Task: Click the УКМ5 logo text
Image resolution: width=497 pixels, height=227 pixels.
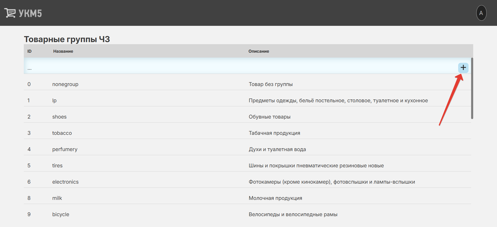Action: [x=30, y=13]
